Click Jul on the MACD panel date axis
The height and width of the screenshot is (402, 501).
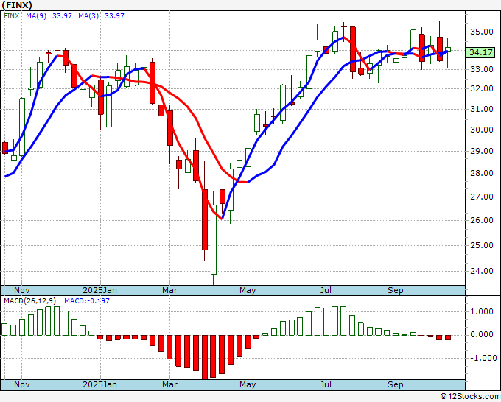click(x=326, y=384)
